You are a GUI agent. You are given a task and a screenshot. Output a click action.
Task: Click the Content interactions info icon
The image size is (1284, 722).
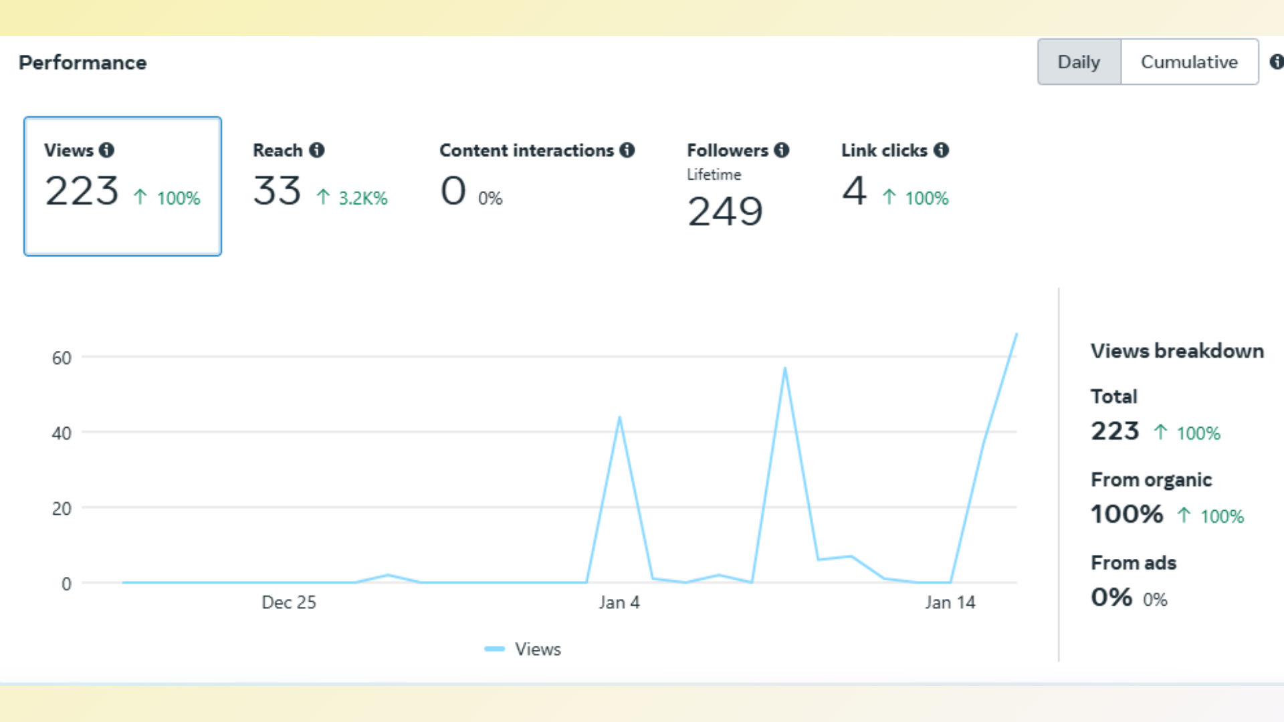[627, 150]
